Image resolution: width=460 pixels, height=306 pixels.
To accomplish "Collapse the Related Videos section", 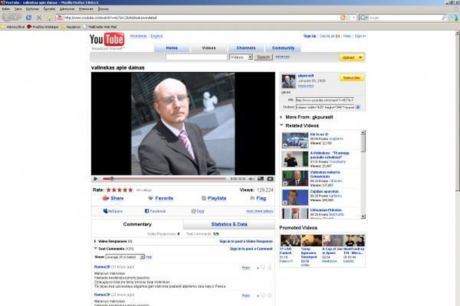I will pyautogui.click(x=281, y=125).
